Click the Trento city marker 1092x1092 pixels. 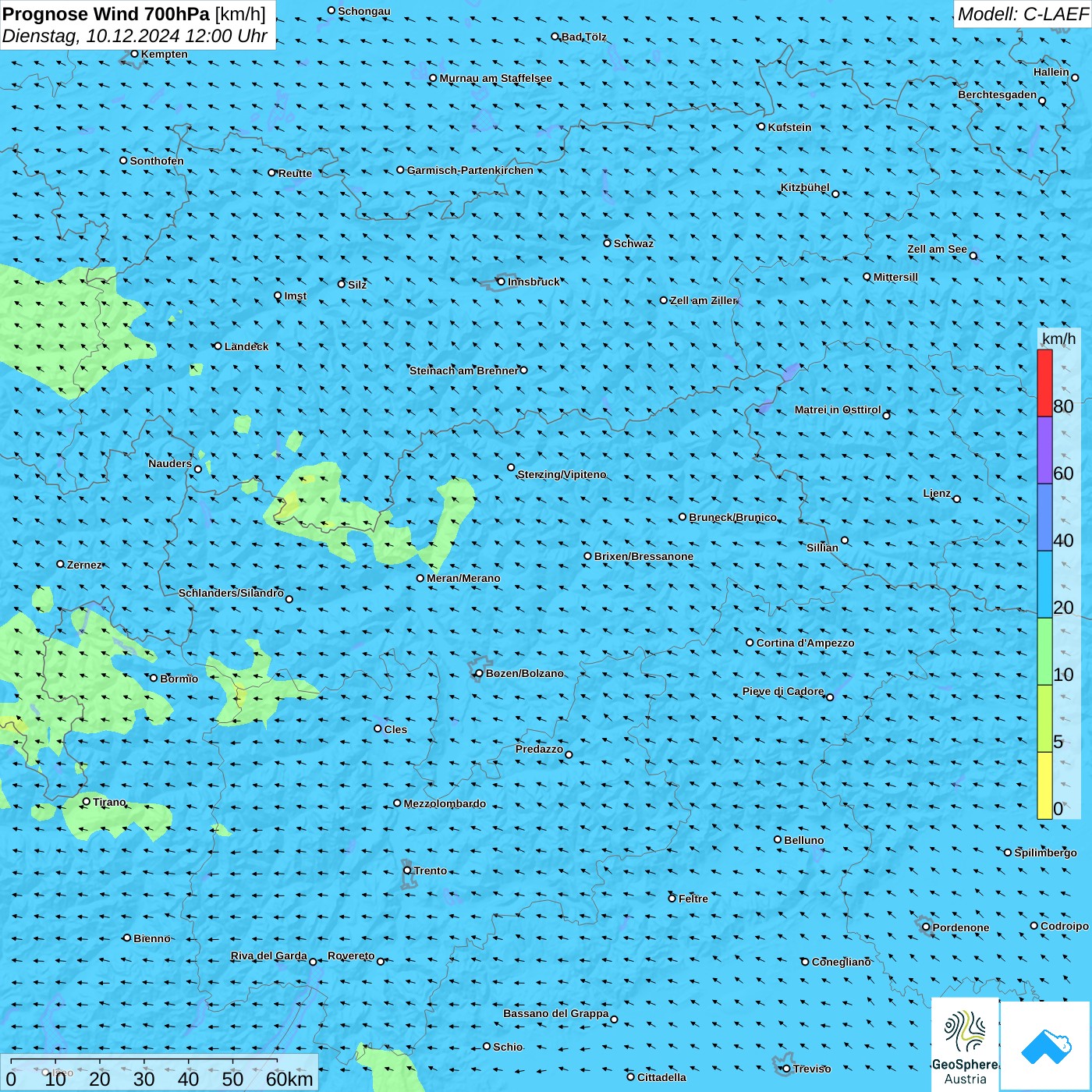click(x=407, y=870)
